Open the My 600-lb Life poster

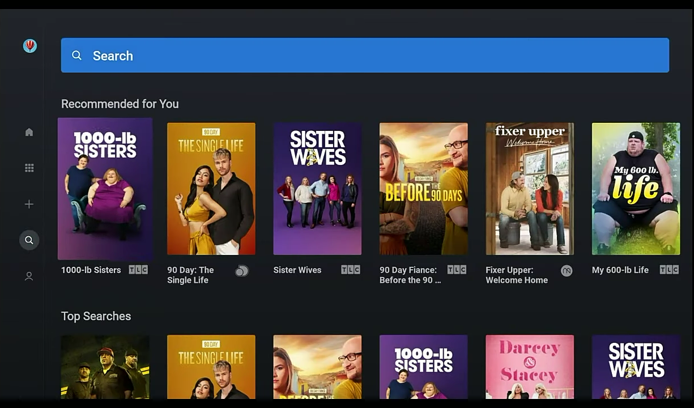tap(636, 189)
